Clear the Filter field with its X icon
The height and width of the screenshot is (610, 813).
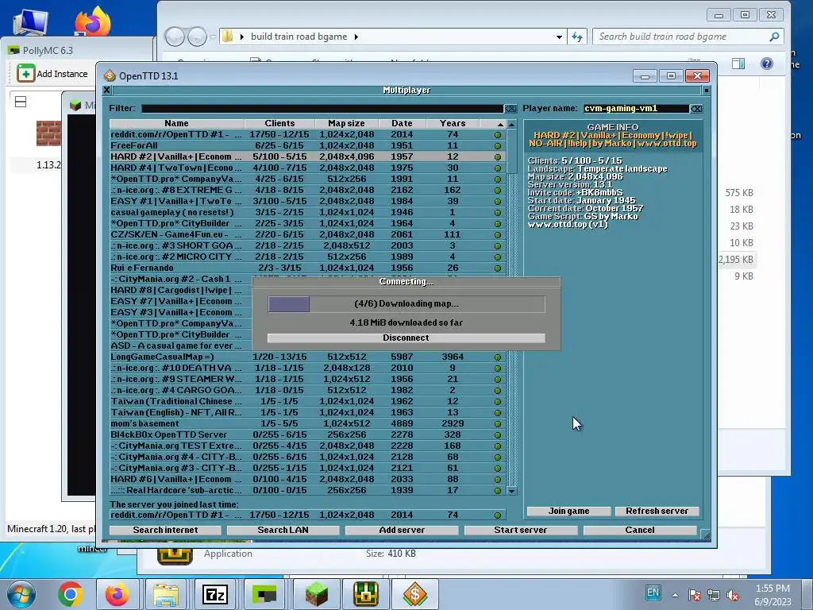pyautogui.click(x=511, y=108)
